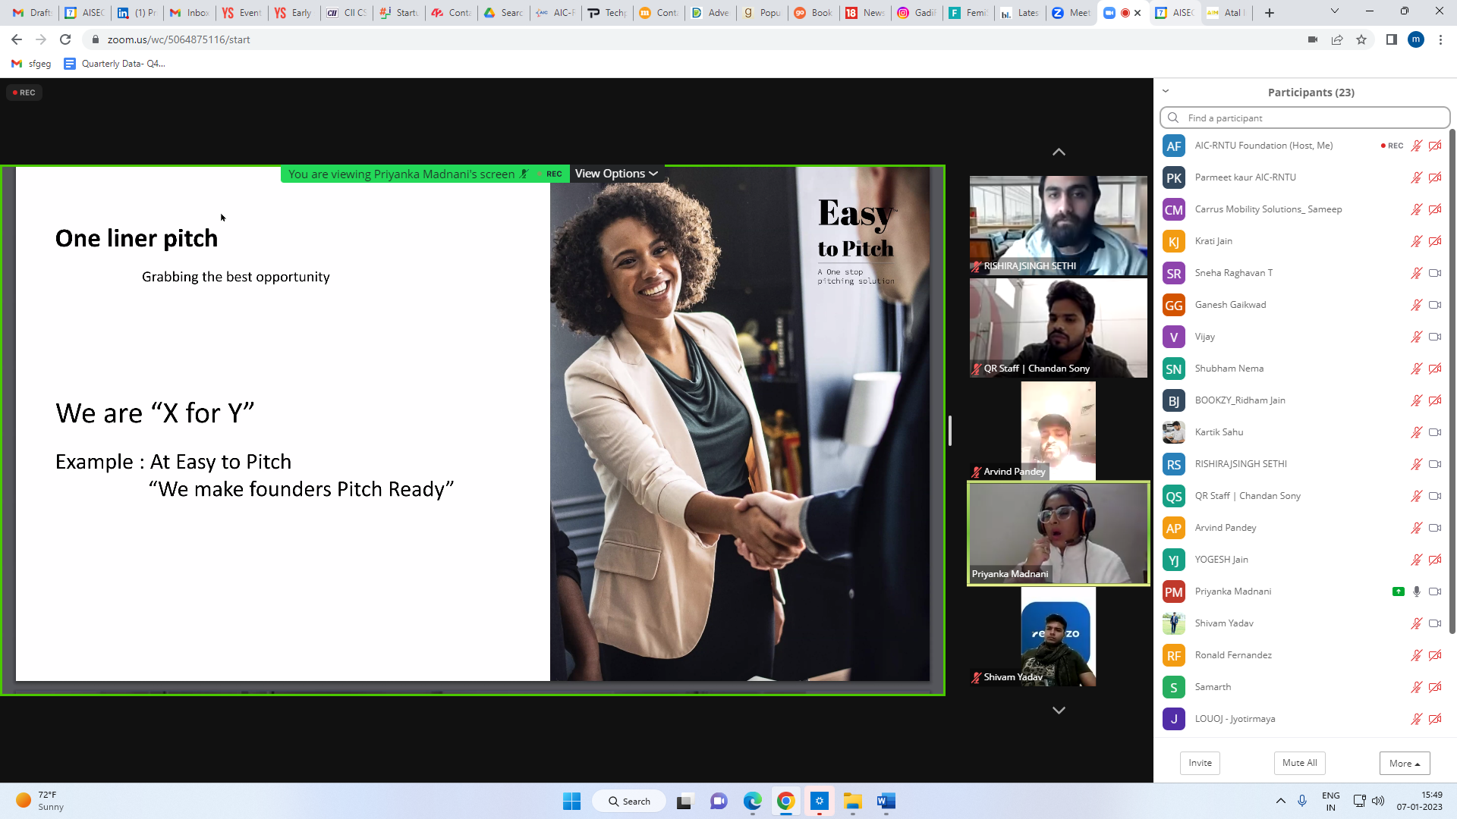Click the Find a participant search field
1457x819 pixels.
tap(1305, 118)
